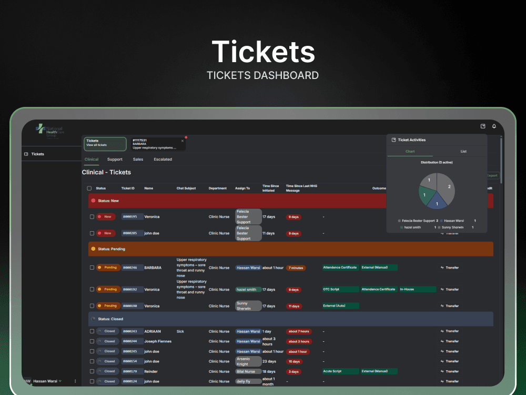526x395 pixels.
Task: Click the OTC Script outcome tag
Action: point(340,289)
